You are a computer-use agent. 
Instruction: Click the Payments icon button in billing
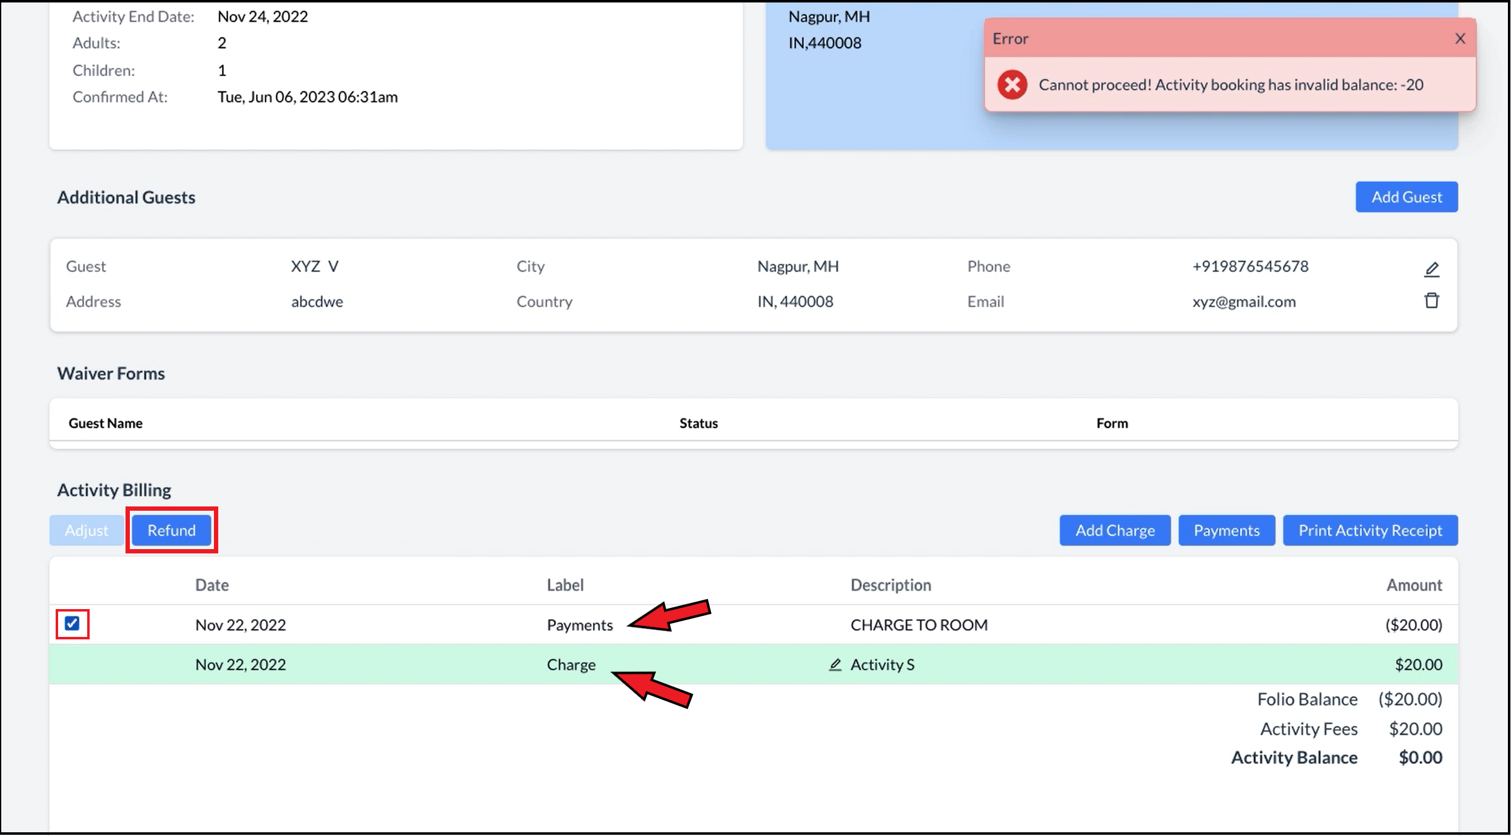[x=1226, y=529]
